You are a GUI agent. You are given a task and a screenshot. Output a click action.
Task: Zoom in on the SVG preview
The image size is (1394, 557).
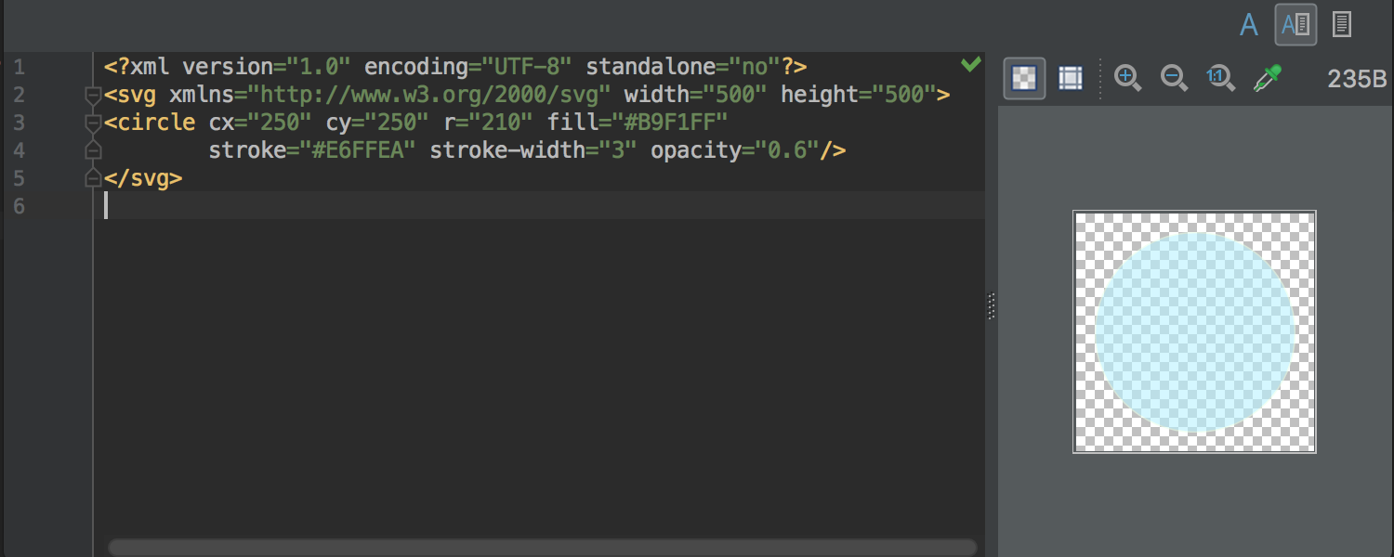point(1128,78)
